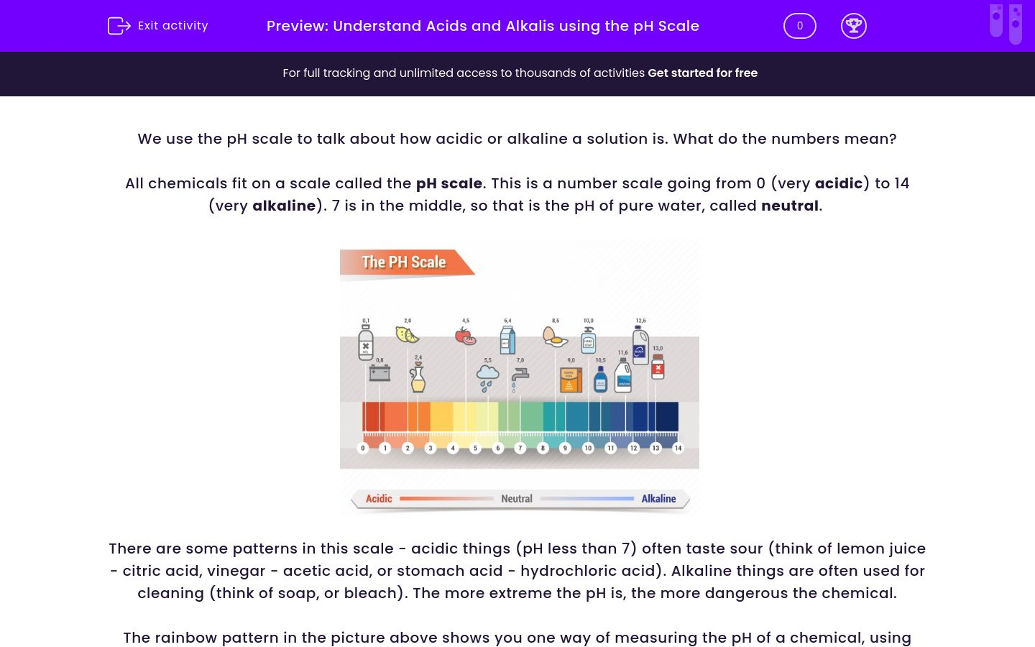
Task: Click the exit door arrow icon
Action: pyautogui.click(x=119, y=26)
